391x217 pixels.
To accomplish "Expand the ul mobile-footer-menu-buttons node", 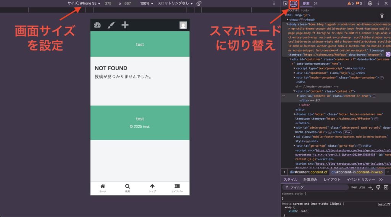I will (294, 137).
